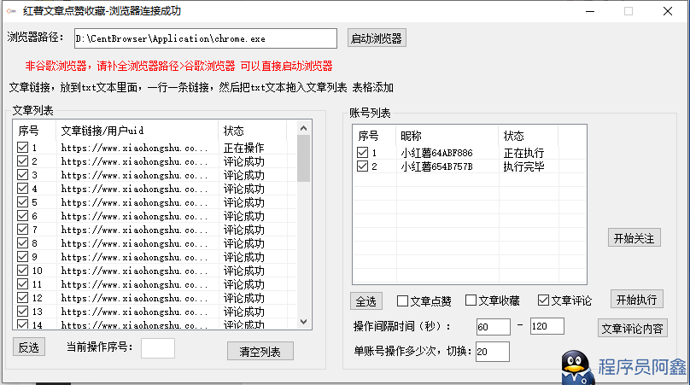This screenshot has width=690, height=385.
Task: Click the 清空列表 button
Action: coord(260,352)
